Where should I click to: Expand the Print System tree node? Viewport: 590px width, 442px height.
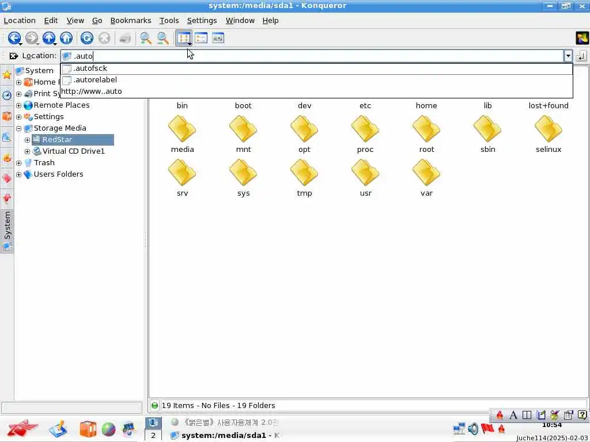click(x=19, y=94)
